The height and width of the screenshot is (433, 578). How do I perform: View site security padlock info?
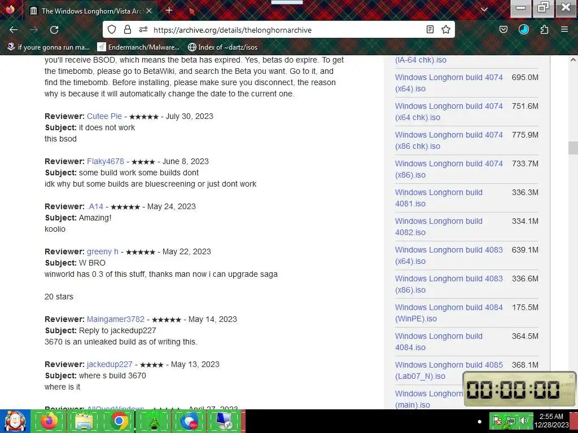click(x=128, y=29)
